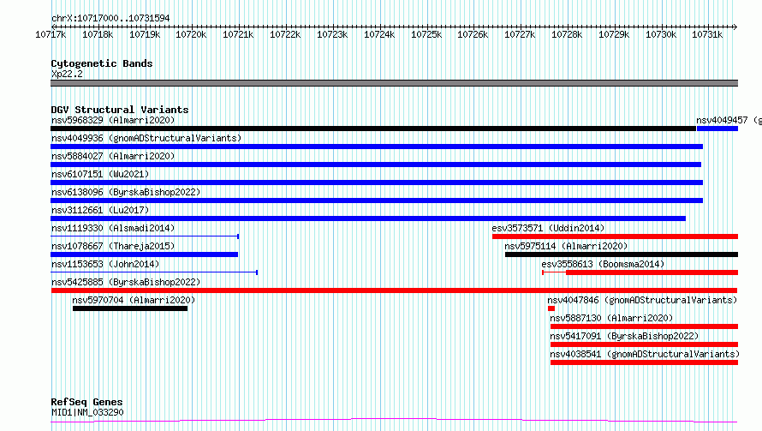Click nsv5417091 (ByrskaBishop2022) label
762x431 pixels.
tap(624, 336)
